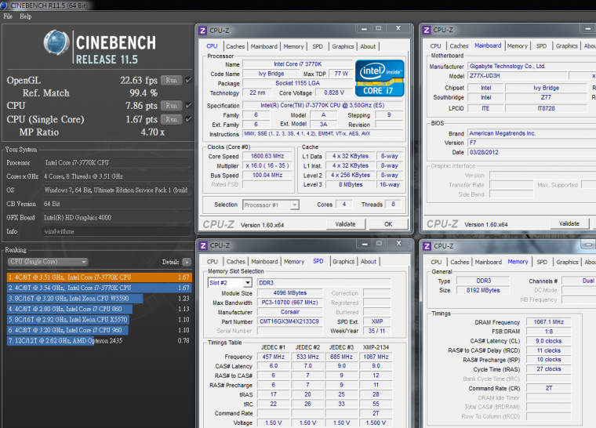Run the OpenGL benchmark

(x=171, y=80)
